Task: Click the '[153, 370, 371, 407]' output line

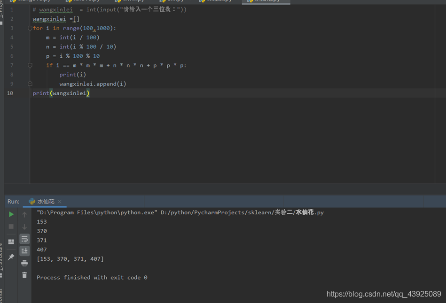Action: [x=70, y=259]
